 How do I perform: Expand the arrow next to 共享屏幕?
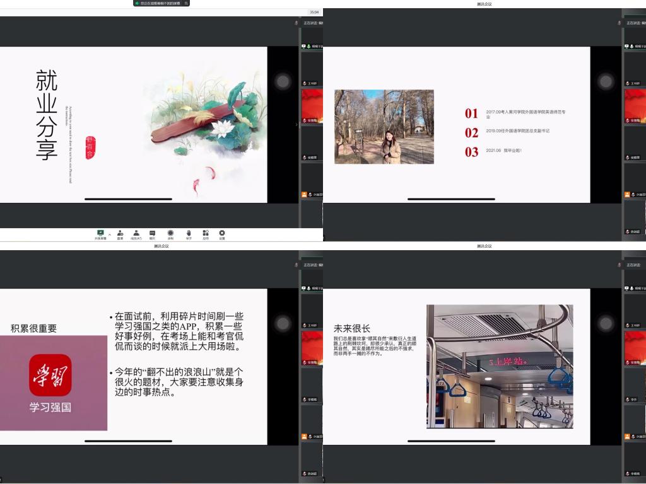109,234
